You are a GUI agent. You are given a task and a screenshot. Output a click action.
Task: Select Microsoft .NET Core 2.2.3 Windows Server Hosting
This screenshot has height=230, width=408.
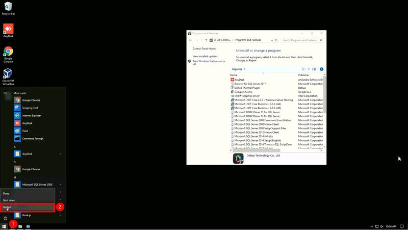point(263,100)
